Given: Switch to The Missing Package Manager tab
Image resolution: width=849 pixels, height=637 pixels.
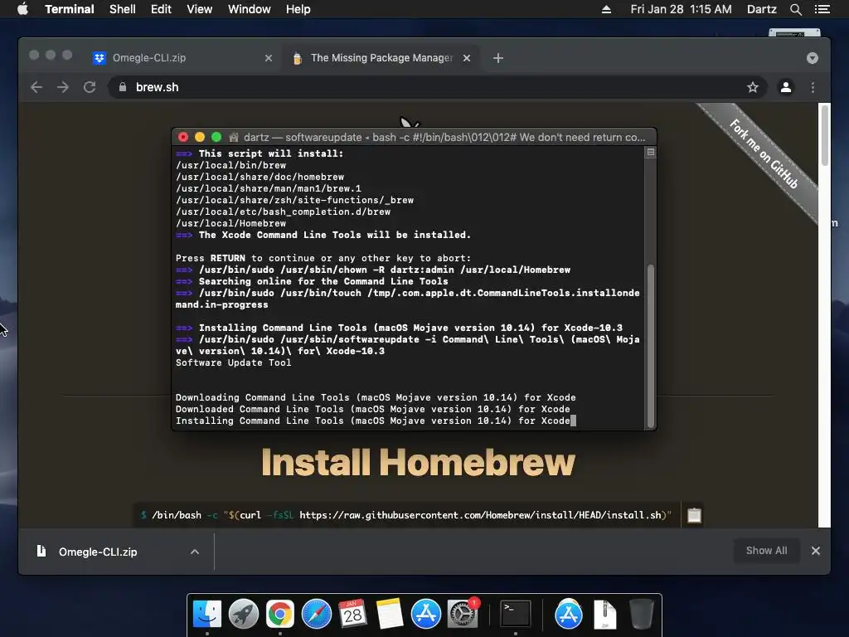Looking at the screenshot, I should pos(381,58).
